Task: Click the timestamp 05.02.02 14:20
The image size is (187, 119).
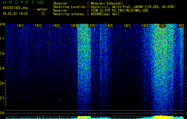Action: (15, 14)
